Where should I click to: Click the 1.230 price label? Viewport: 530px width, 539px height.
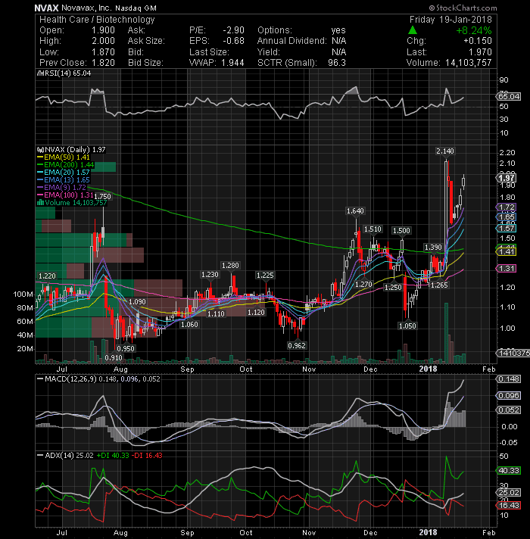click(x=210, y=274)
